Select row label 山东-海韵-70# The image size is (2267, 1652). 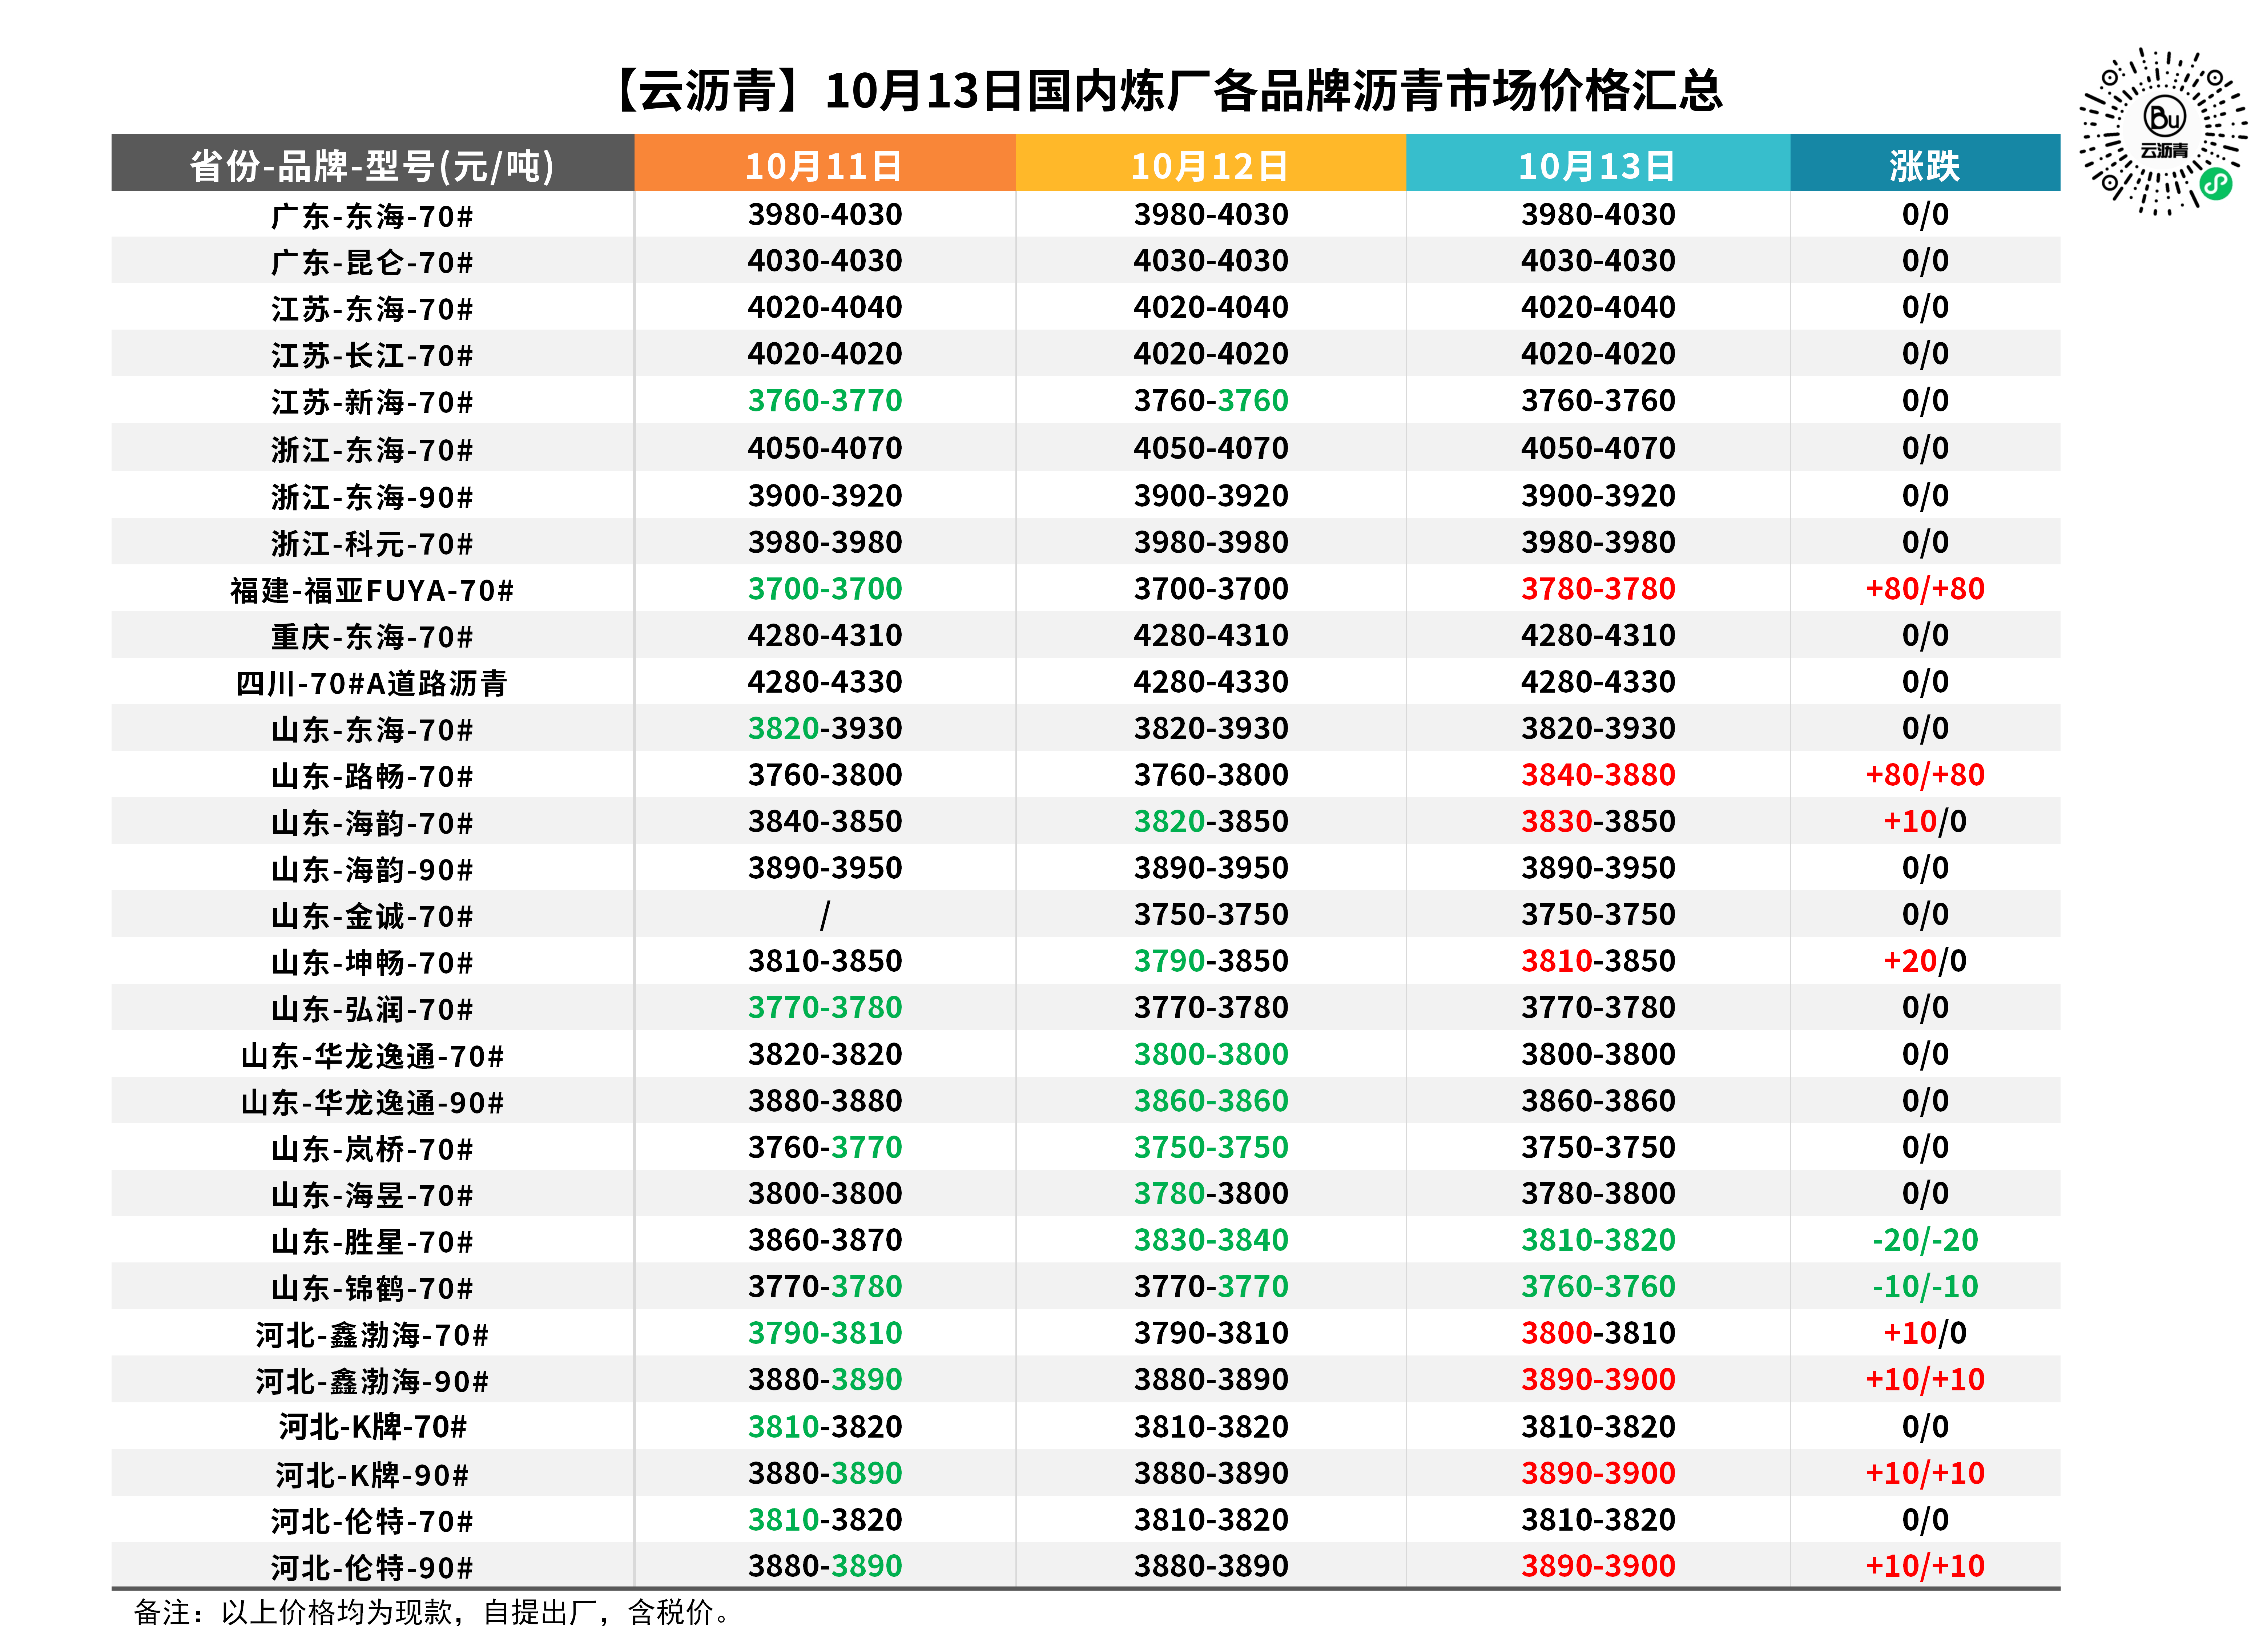(x=372, y=823)
